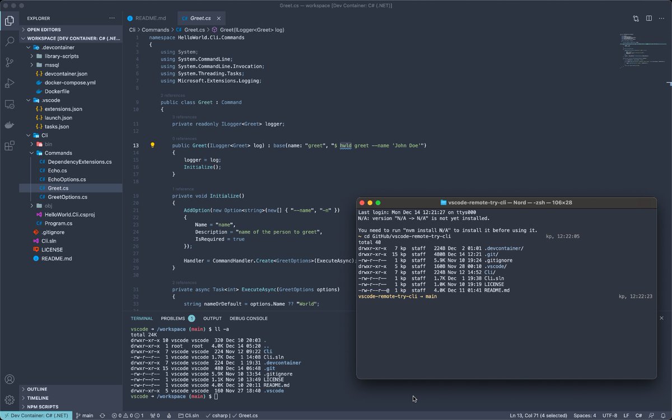Open HelloWorld.Cli.csproj file
Image resolution: width=672 pixels, height=420 pixels.
(x=71, y=214)
